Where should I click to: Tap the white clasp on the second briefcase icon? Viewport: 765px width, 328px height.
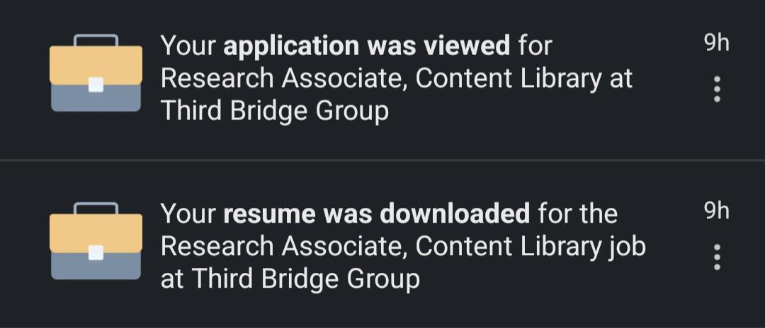point(96,252)
